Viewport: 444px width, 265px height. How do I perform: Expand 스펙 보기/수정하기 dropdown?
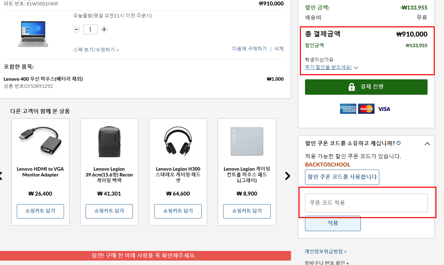point(96,50)
